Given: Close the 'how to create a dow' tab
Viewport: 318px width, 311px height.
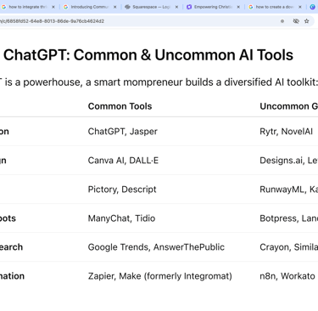Looking at the screenshot, I should [300, 7].
